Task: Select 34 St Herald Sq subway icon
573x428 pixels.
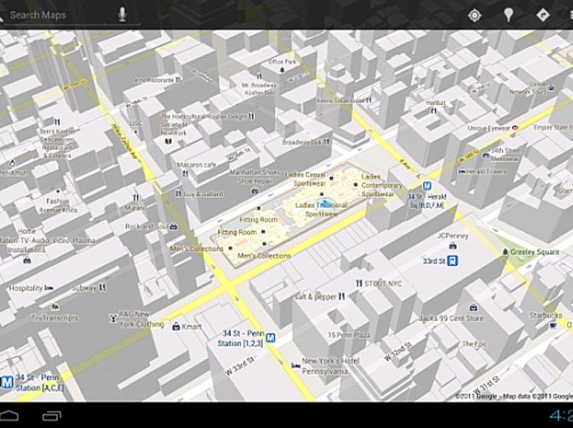Action: coord(427,187)
